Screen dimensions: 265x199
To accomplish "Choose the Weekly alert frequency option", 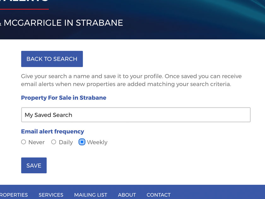I will click(x=82, y=142).
